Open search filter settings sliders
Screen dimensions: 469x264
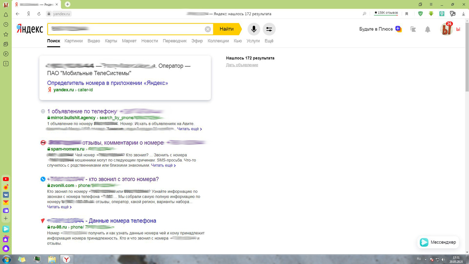269,29
